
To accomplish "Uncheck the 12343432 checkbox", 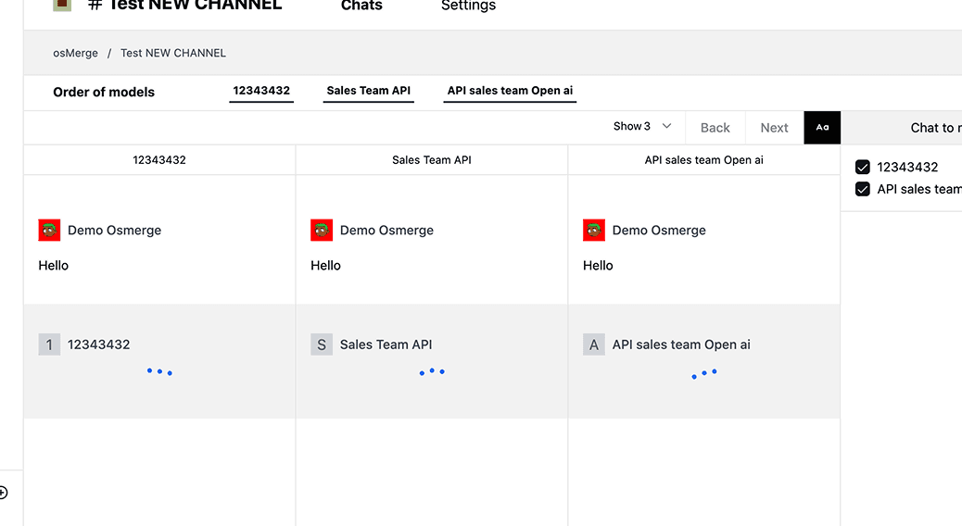I will pos(863,168).
